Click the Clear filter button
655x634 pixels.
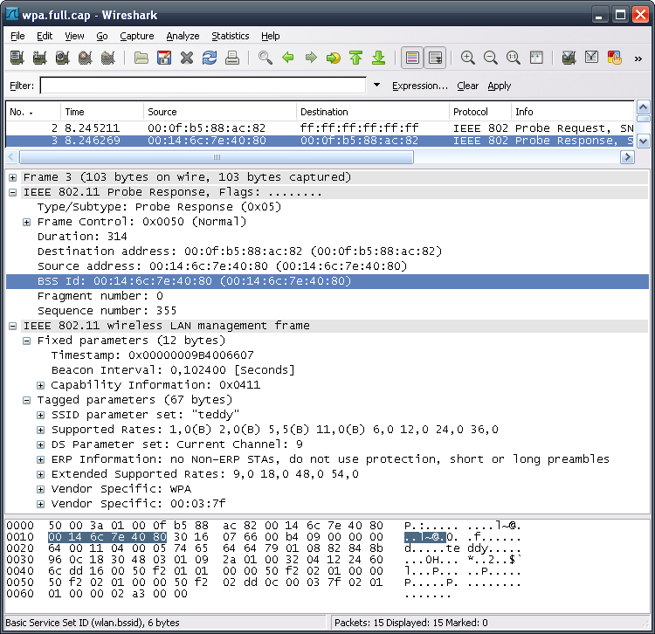tap(467, 86)
